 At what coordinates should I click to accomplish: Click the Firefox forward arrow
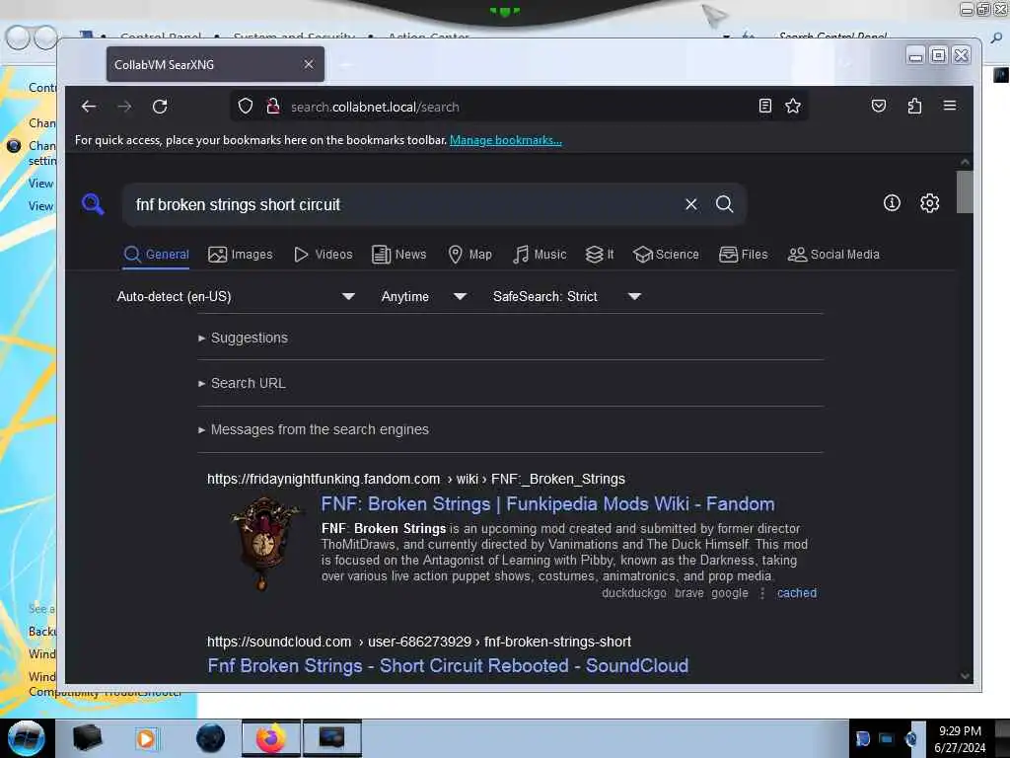tap(124, 107)
